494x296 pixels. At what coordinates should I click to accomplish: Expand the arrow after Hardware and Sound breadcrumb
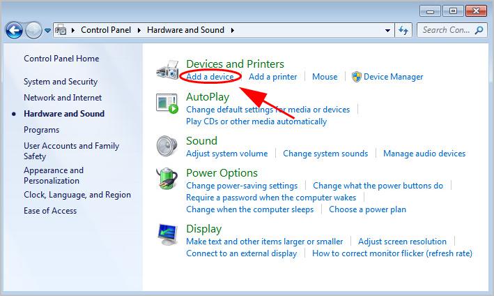[x=233, y=30]
